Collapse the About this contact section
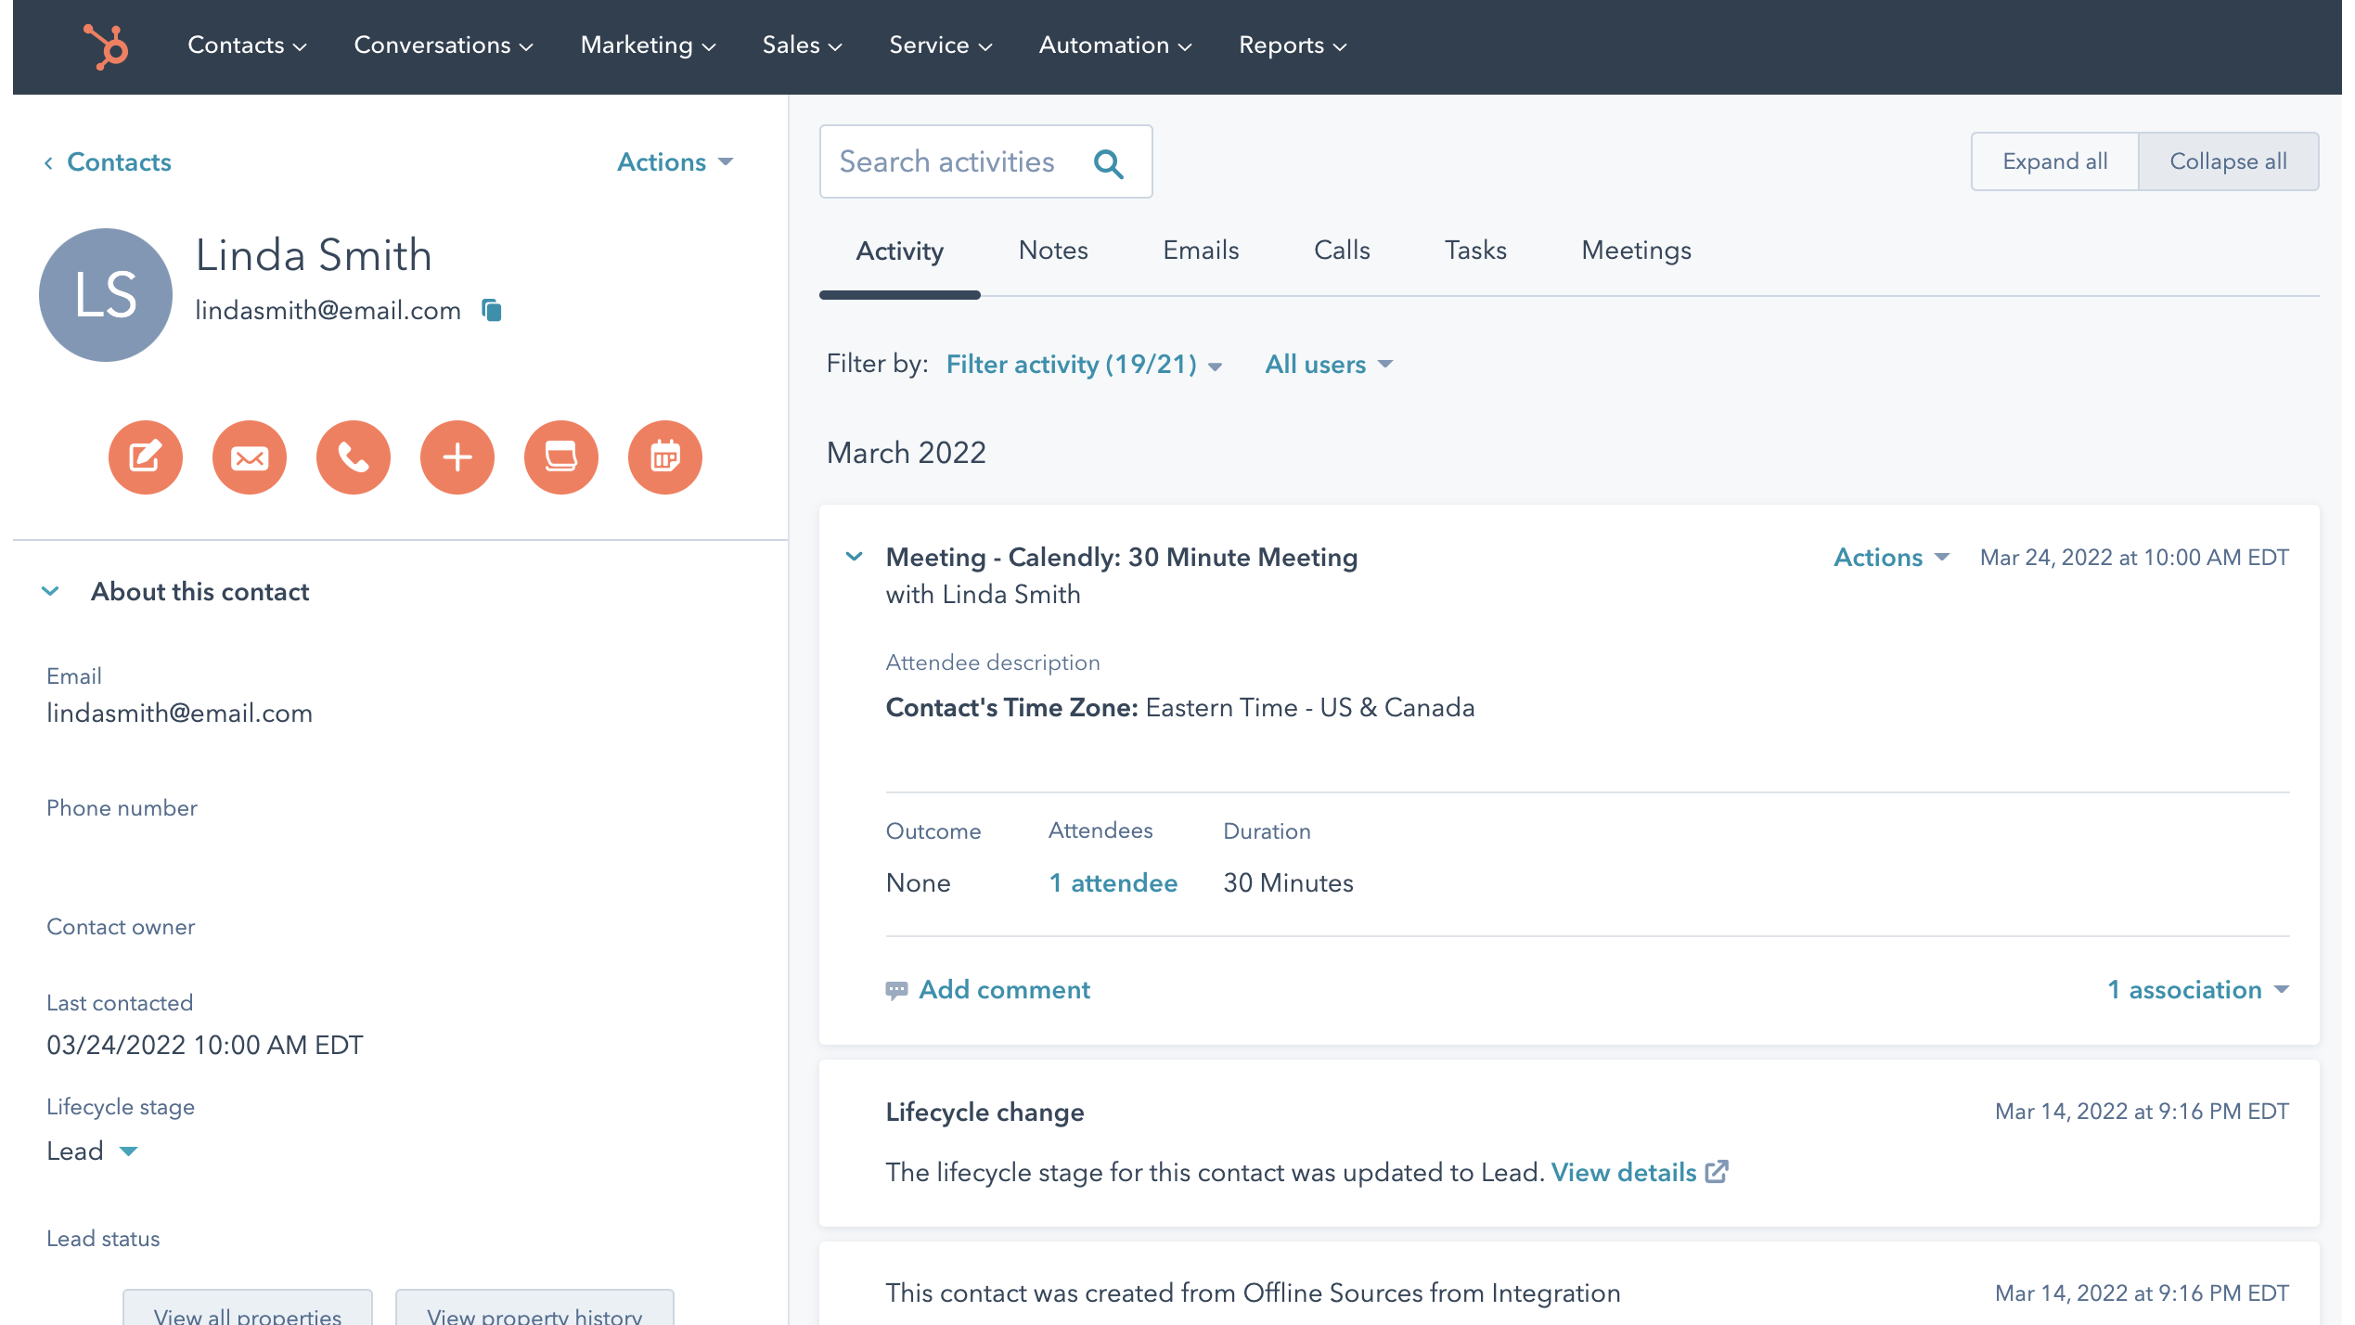This screenshot has height=1325, width=2355. point(50,591)
